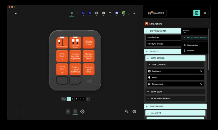This screenshot has width=218, height=130.
Task: Expand the LITRA GLOW group
Action: (175, 92)
